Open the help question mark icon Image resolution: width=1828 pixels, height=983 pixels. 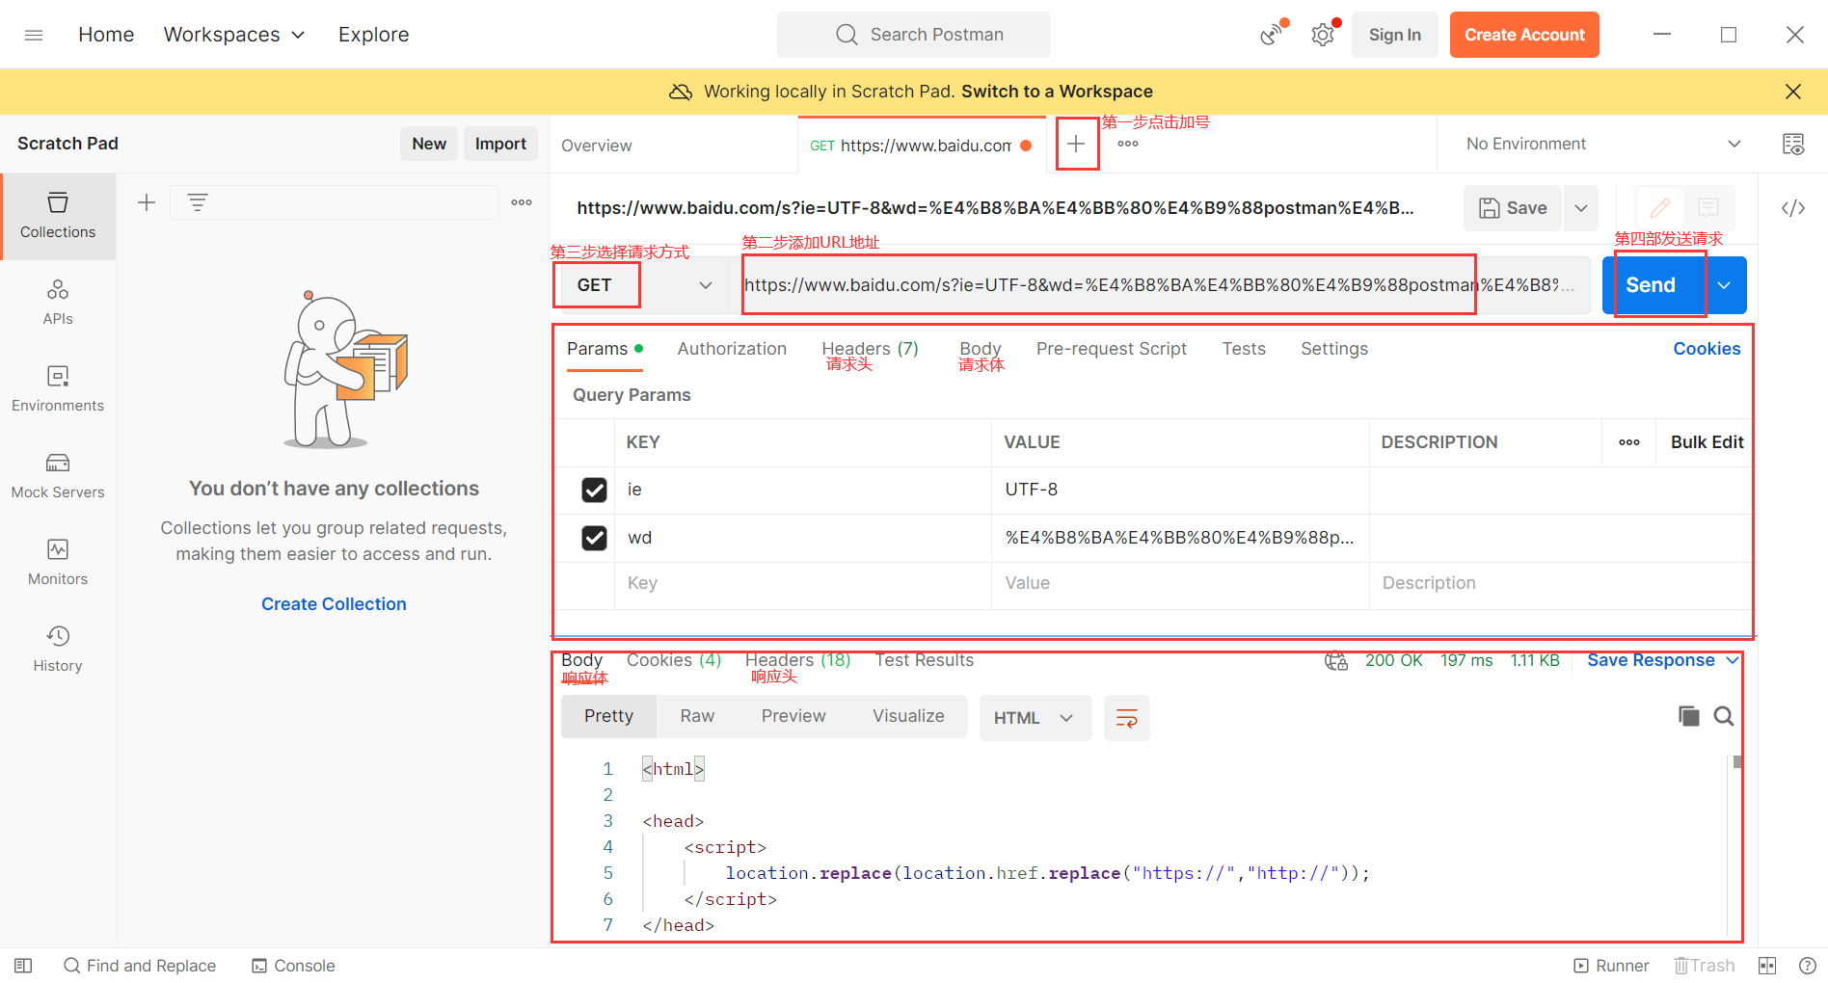point(1808,966)
